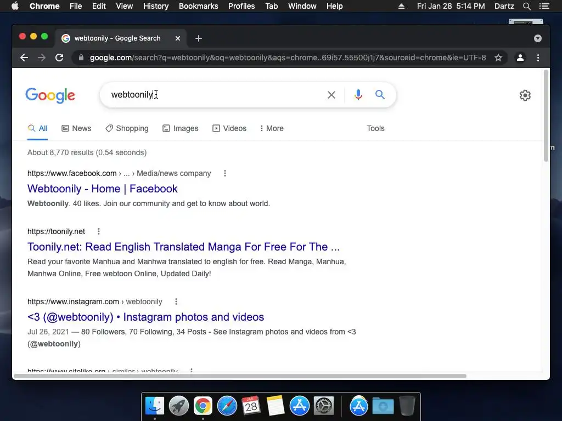
Task: Open about-this-result menu for Instagram result
Action: point(176,302)
